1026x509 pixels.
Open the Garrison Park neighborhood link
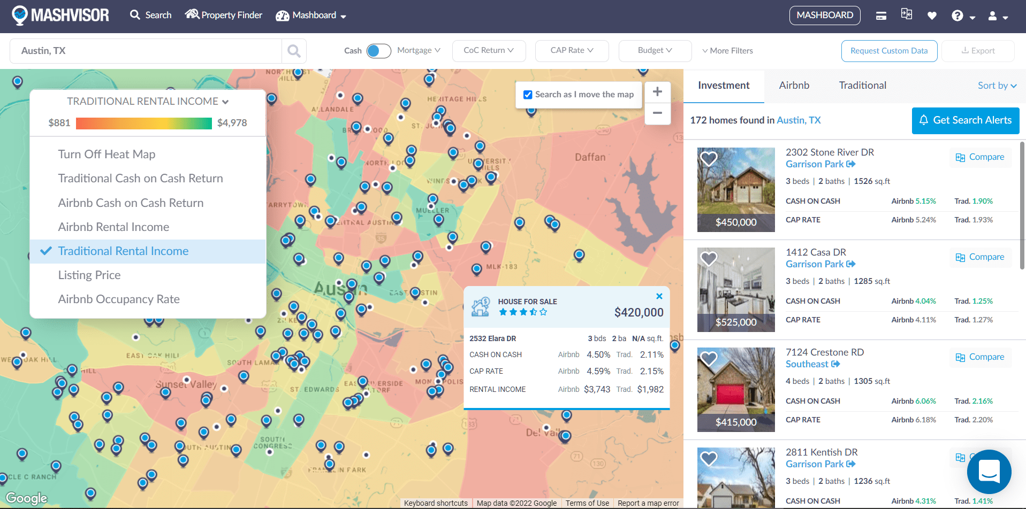(815, 164)
